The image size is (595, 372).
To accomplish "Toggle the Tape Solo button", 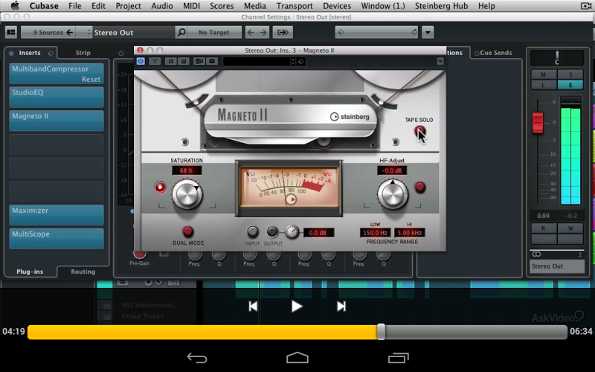I will click(420, 132).
